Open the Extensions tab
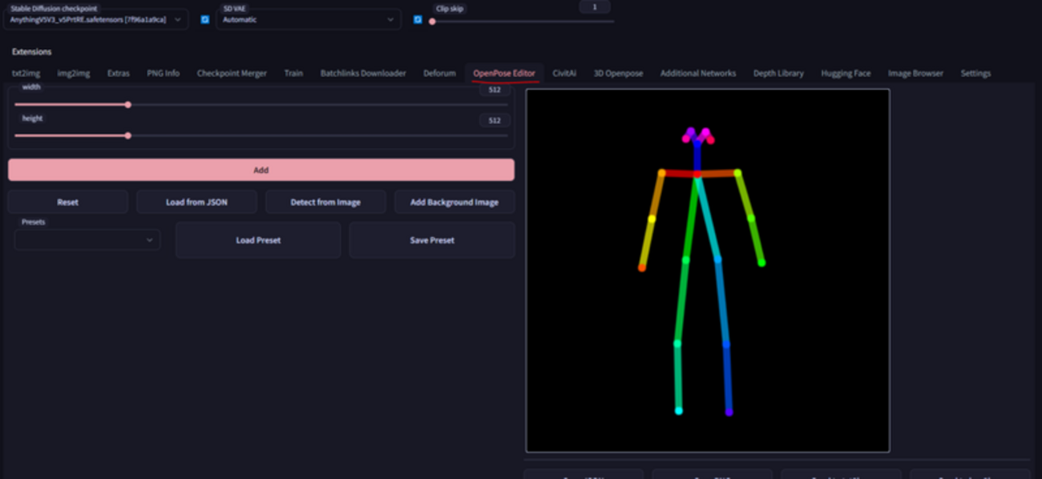This screenshot has width=1042, height=479. coord(32,52)
